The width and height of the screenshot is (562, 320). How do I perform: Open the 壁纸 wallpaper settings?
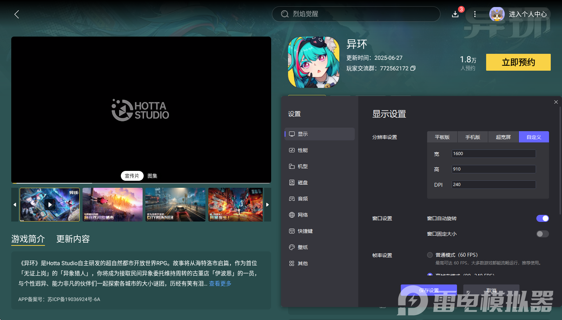click(x=302, y=247)
